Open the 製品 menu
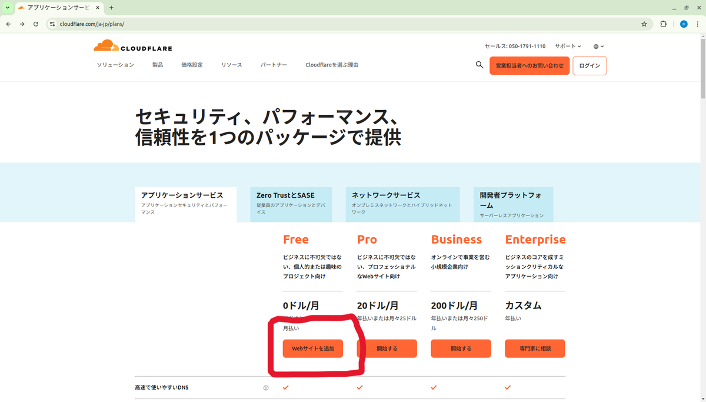 (x=158, y=65)
